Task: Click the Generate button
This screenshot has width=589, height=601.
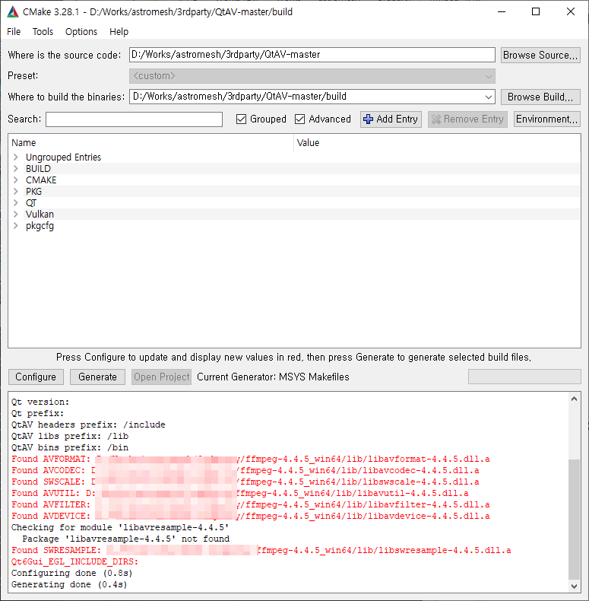Action: (97, 377)
